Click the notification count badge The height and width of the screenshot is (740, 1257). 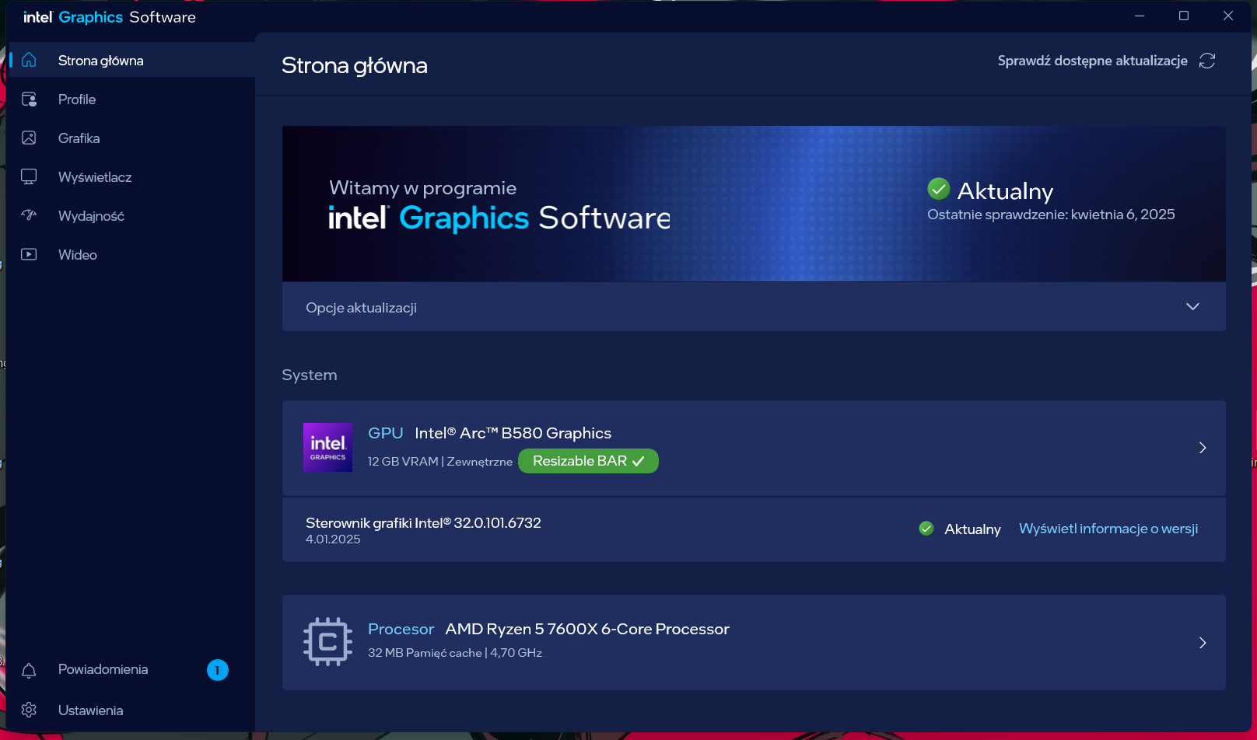[x=218, y=670]
